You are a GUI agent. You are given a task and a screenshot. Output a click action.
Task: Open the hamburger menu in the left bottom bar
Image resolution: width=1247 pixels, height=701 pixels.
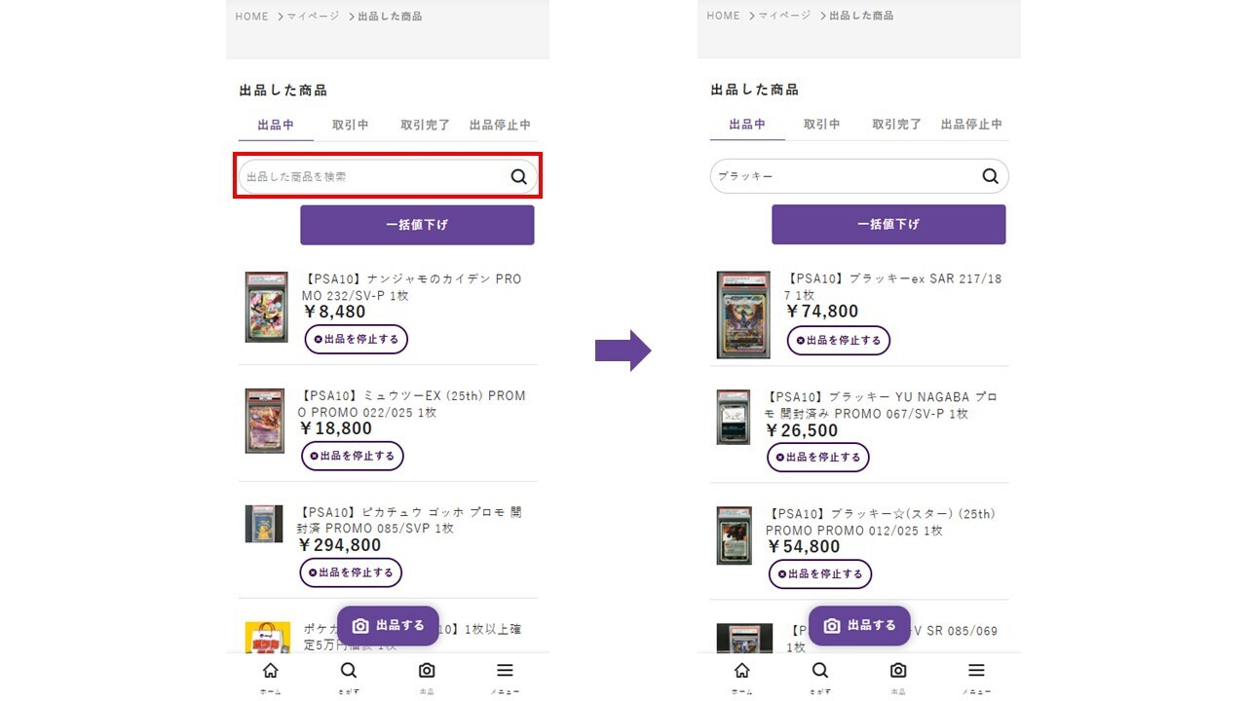tap(505, 671)
